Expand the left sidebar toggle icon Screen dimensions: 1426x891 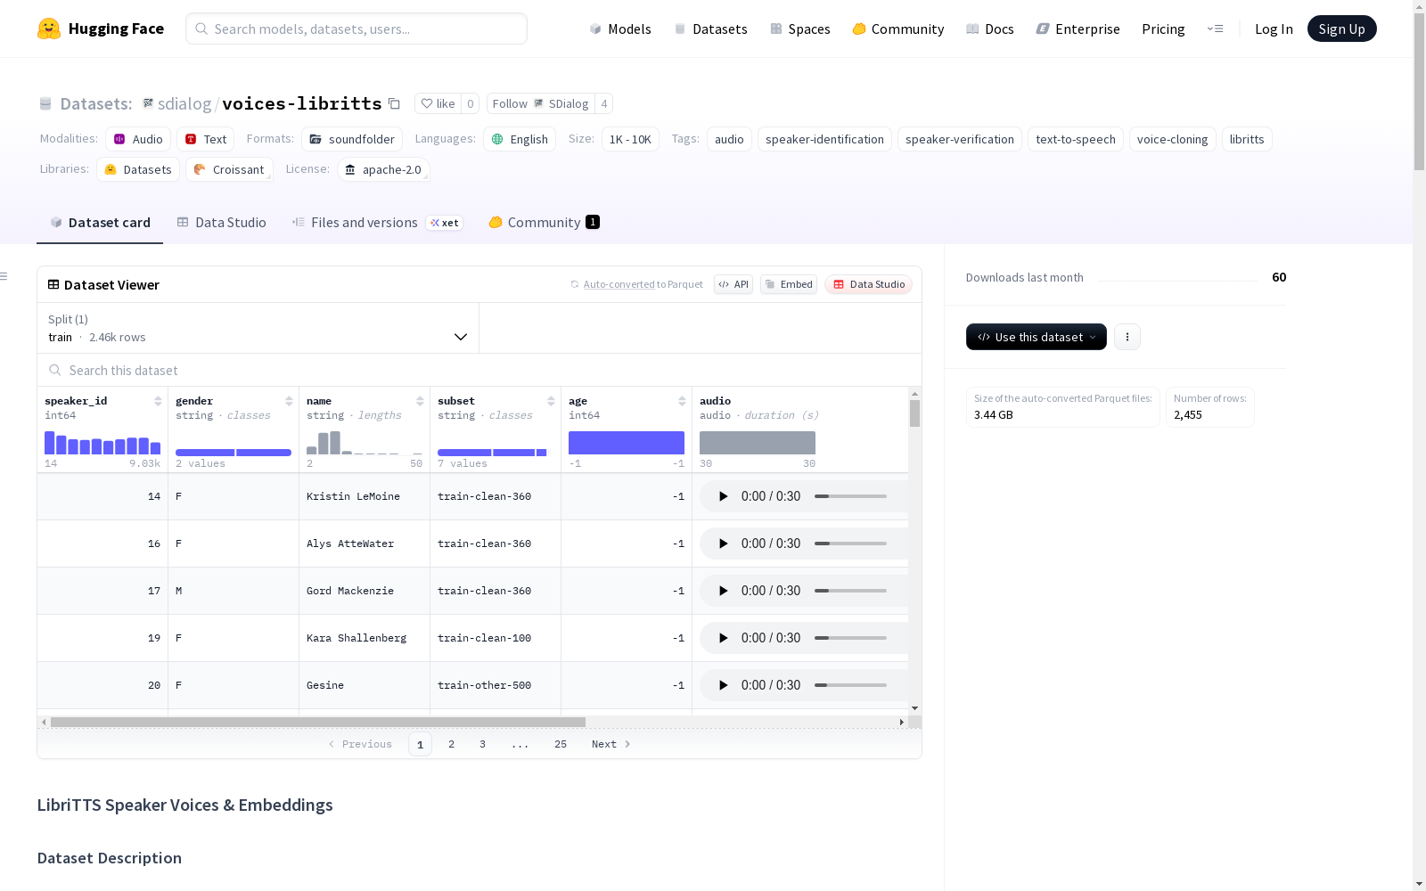coord(4,276)
